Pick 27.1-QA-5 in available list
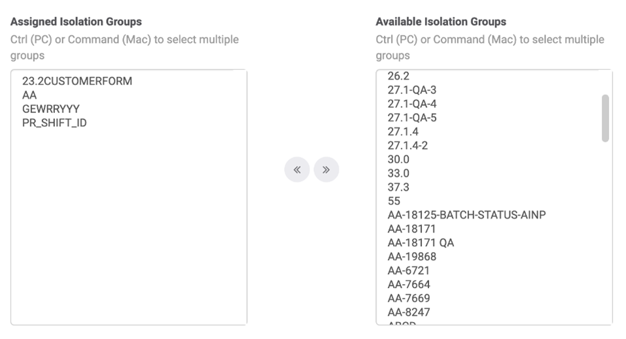The height and width of the screenshot is (339, 626). pos(411,118)
